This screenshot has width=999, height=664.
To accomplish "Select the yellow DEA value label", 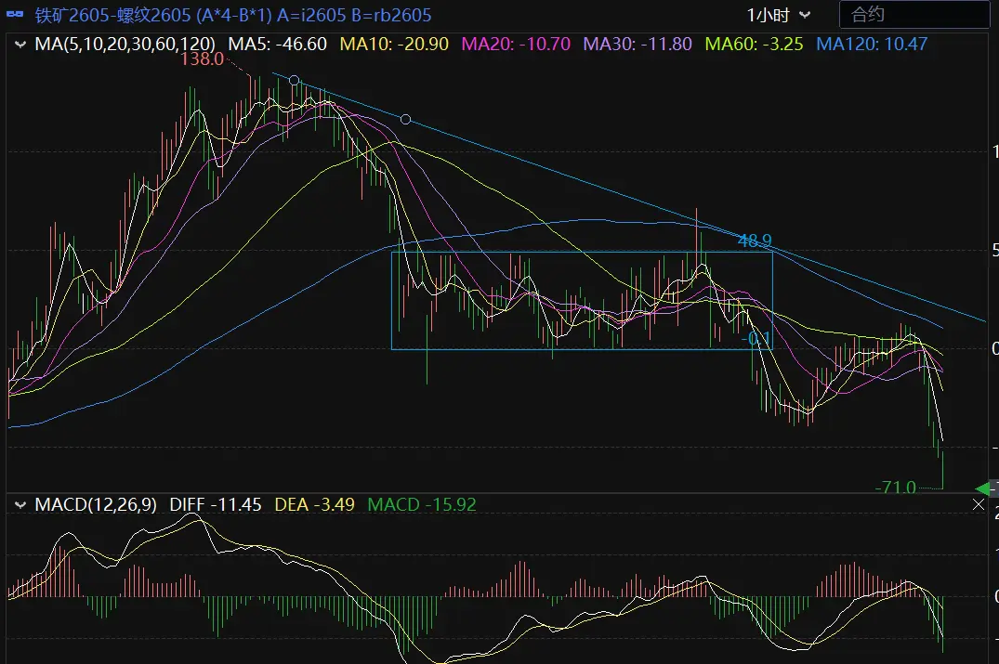I will 315,504.
